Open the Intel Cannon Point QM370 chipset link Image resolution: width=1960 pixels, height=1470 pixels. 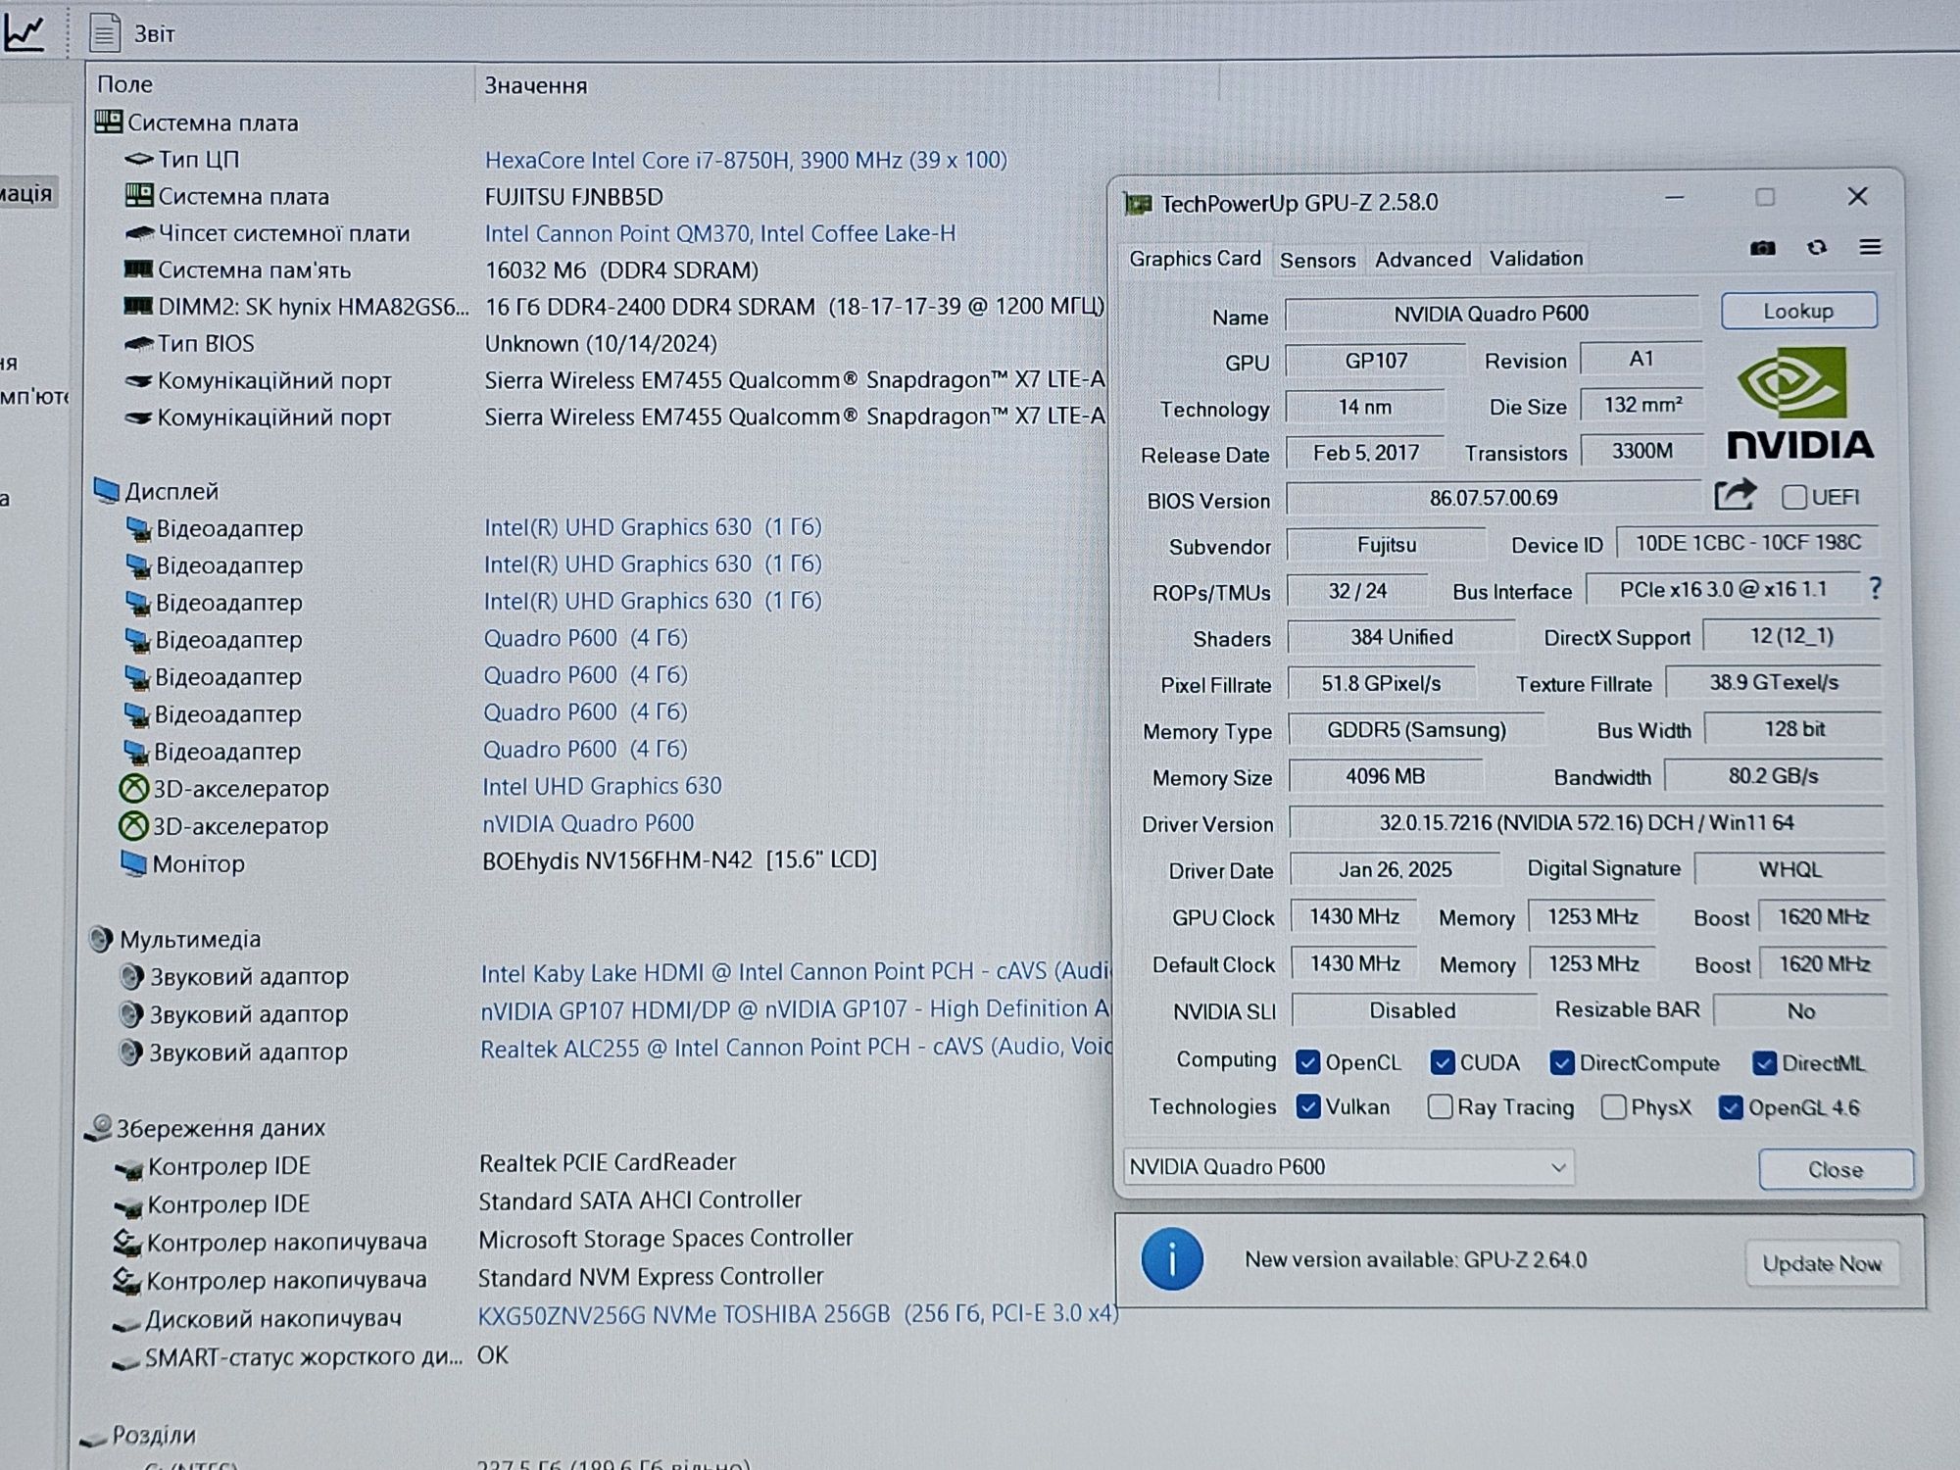click(x=719, y=233)
